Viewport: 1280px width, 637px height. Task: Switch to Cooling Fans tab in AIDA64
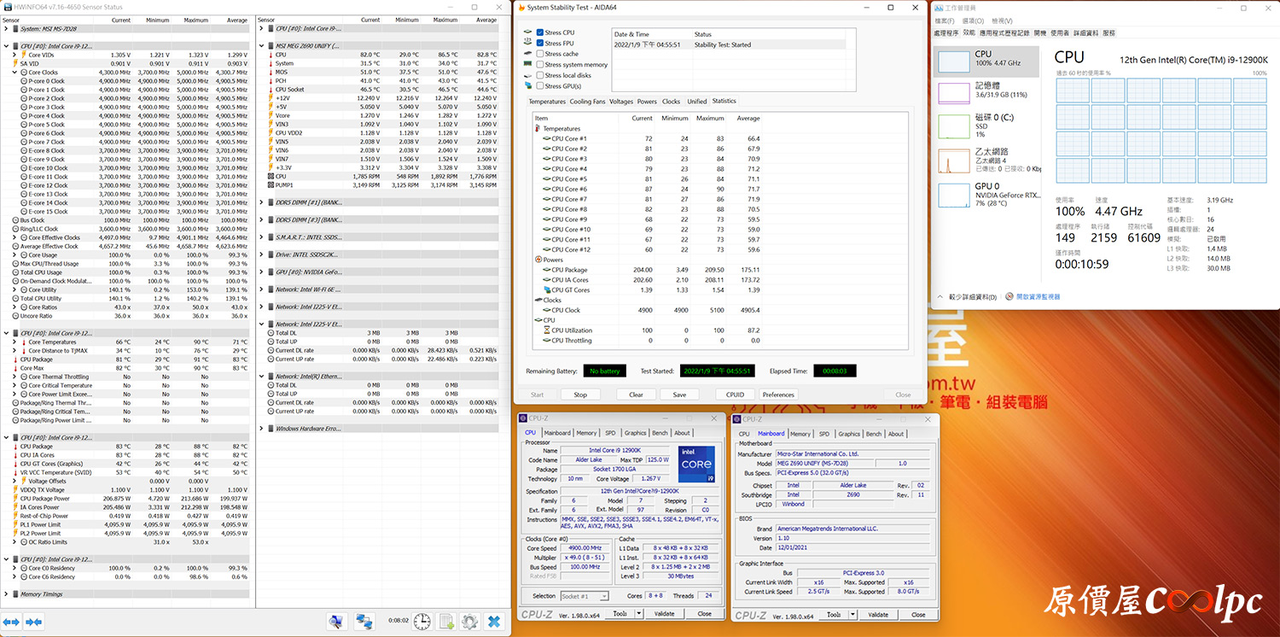coord(587,102)
